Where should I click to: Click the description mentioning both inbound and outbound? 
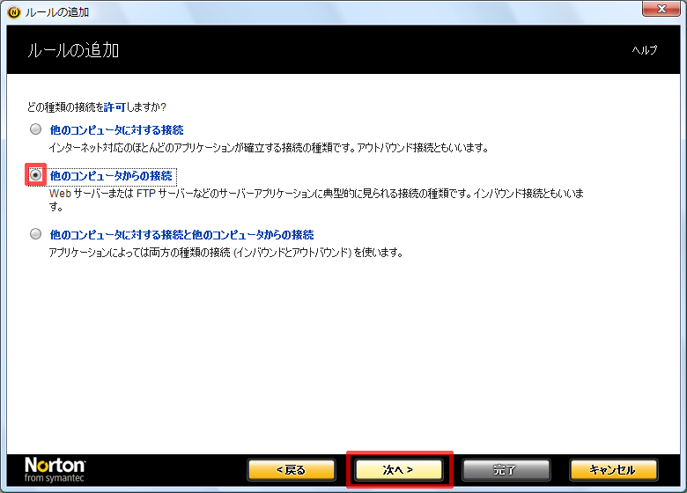click(x=225, y=253)
